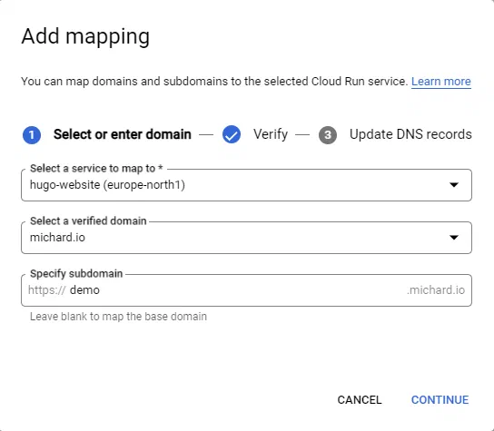Select the 'Select or enter domain' step
This screenshot has height=431, width=494.
click(123, 134)
